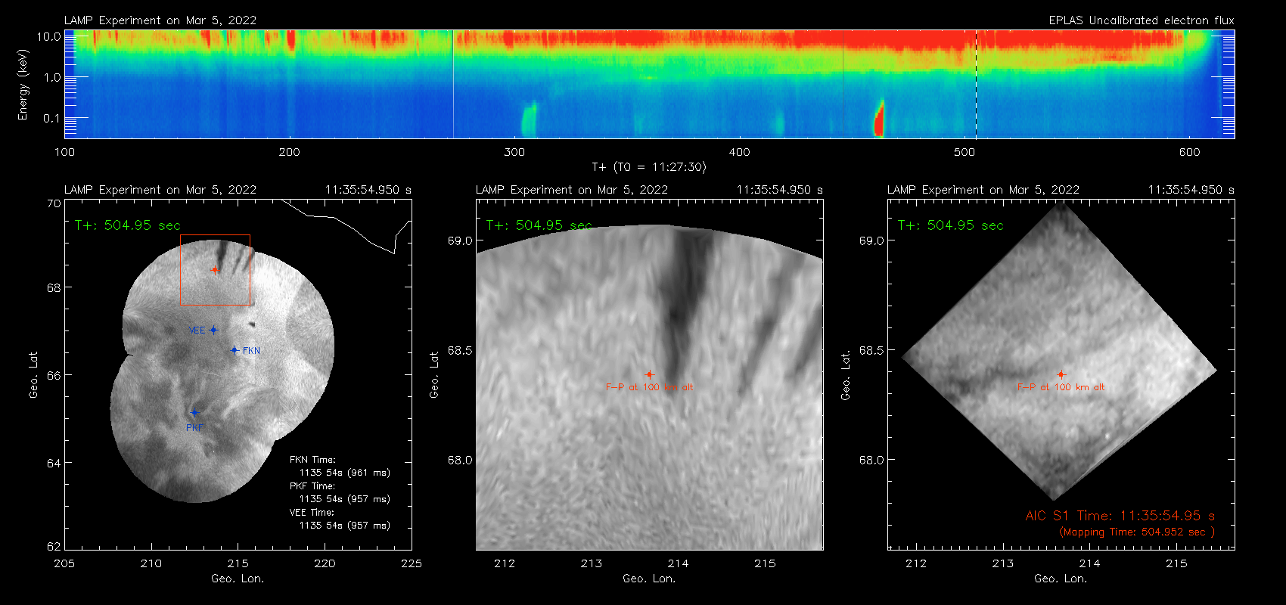The height and width of the screenshot is (605, 1286).
Task: Click 'Geo. Lat.' label of right panel
Action: (x=846, y=375)
